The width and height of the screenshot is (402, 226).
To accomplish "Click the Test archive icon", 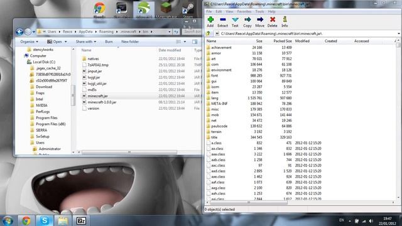I will click(235, 22).
